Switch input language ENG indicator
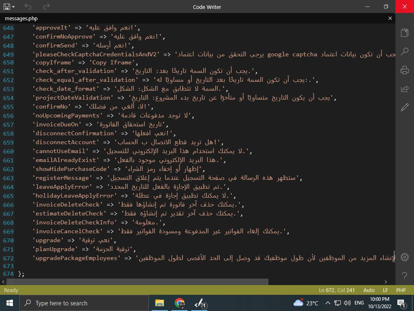 click(x=359, y=303)
